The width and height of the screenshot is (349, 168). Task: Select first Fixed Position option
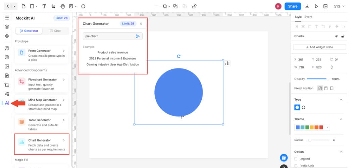pyautogui.click(x=320, y=88)
